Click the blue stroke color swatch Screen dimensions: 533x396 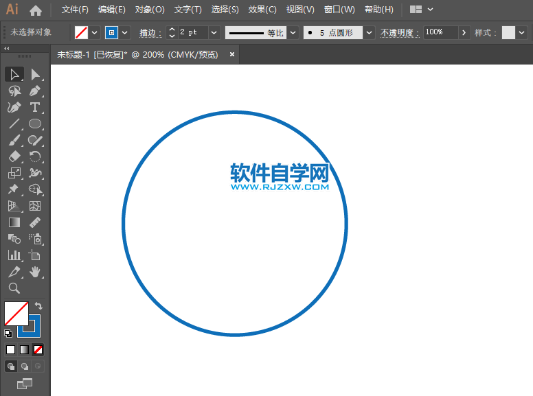coord(111,32)
